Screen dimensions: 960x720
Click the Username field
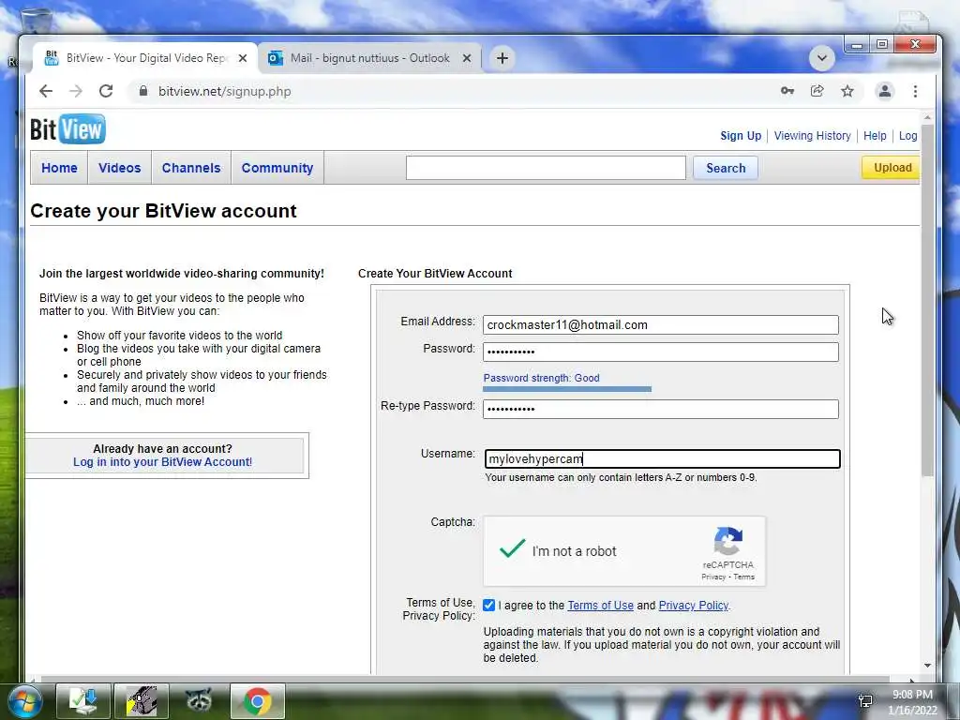click(x=663, y=459)
